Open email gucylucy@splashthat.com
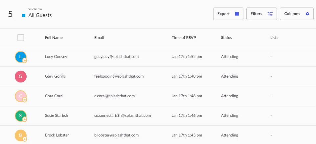316x144 pixels. (117, 57)
